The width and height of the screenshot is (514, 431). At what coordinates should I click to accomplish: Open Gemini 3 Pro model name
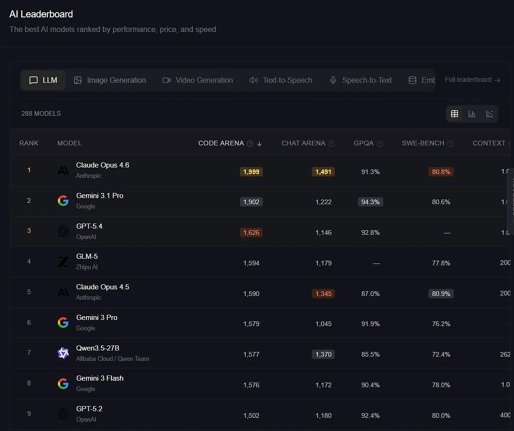pyautogui.click(x=97, y=317)
